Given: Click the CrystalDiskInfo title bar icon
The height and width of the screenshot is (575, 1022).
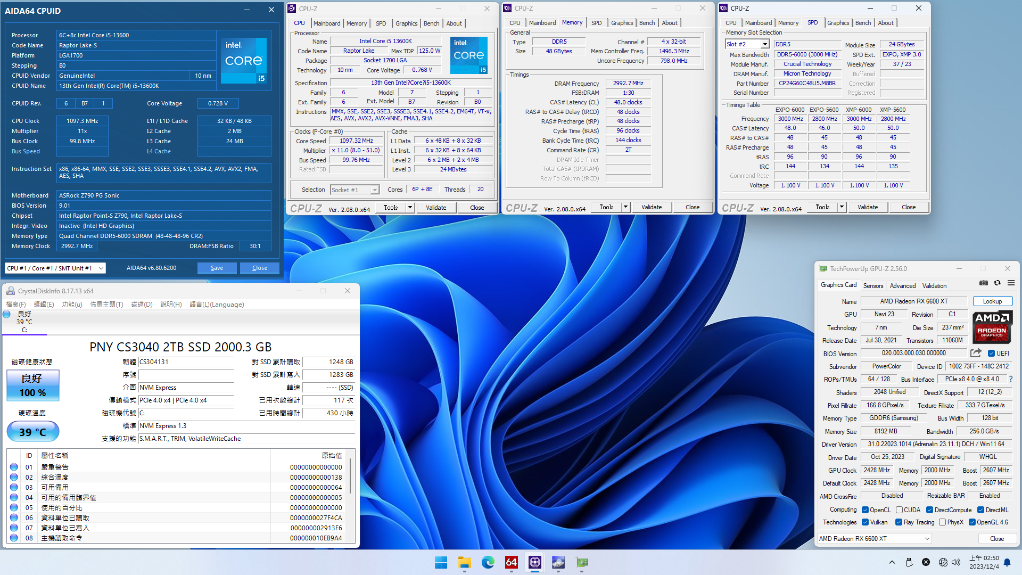Looking at the screenshot, I should point(11,291).
